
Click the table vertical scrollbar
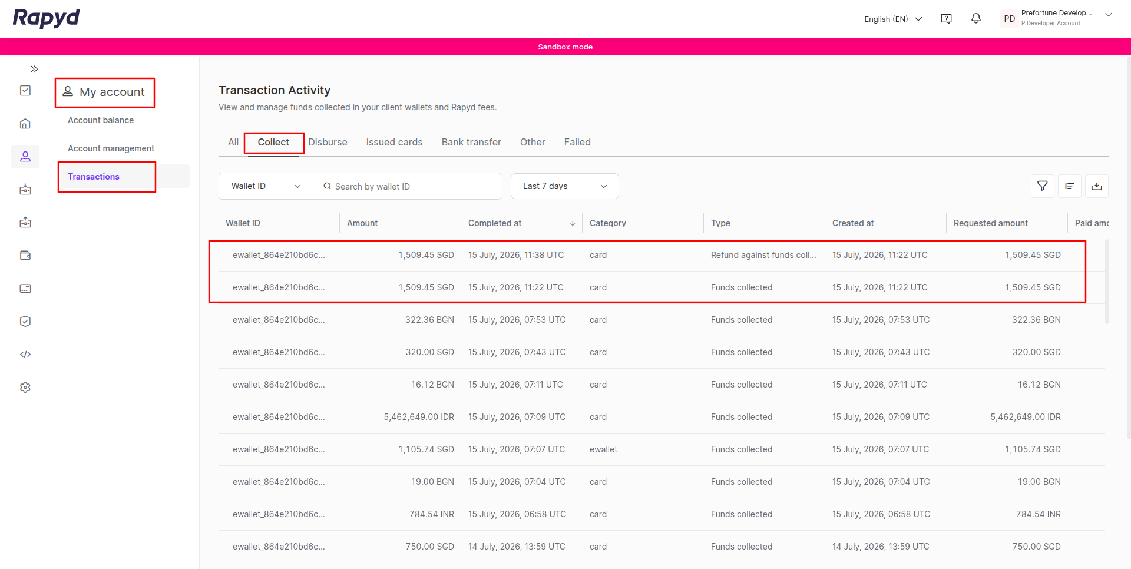[1107, 282]
